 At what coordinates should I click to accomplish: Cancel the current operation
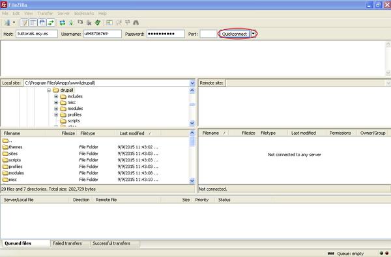(x=80, y=23)
